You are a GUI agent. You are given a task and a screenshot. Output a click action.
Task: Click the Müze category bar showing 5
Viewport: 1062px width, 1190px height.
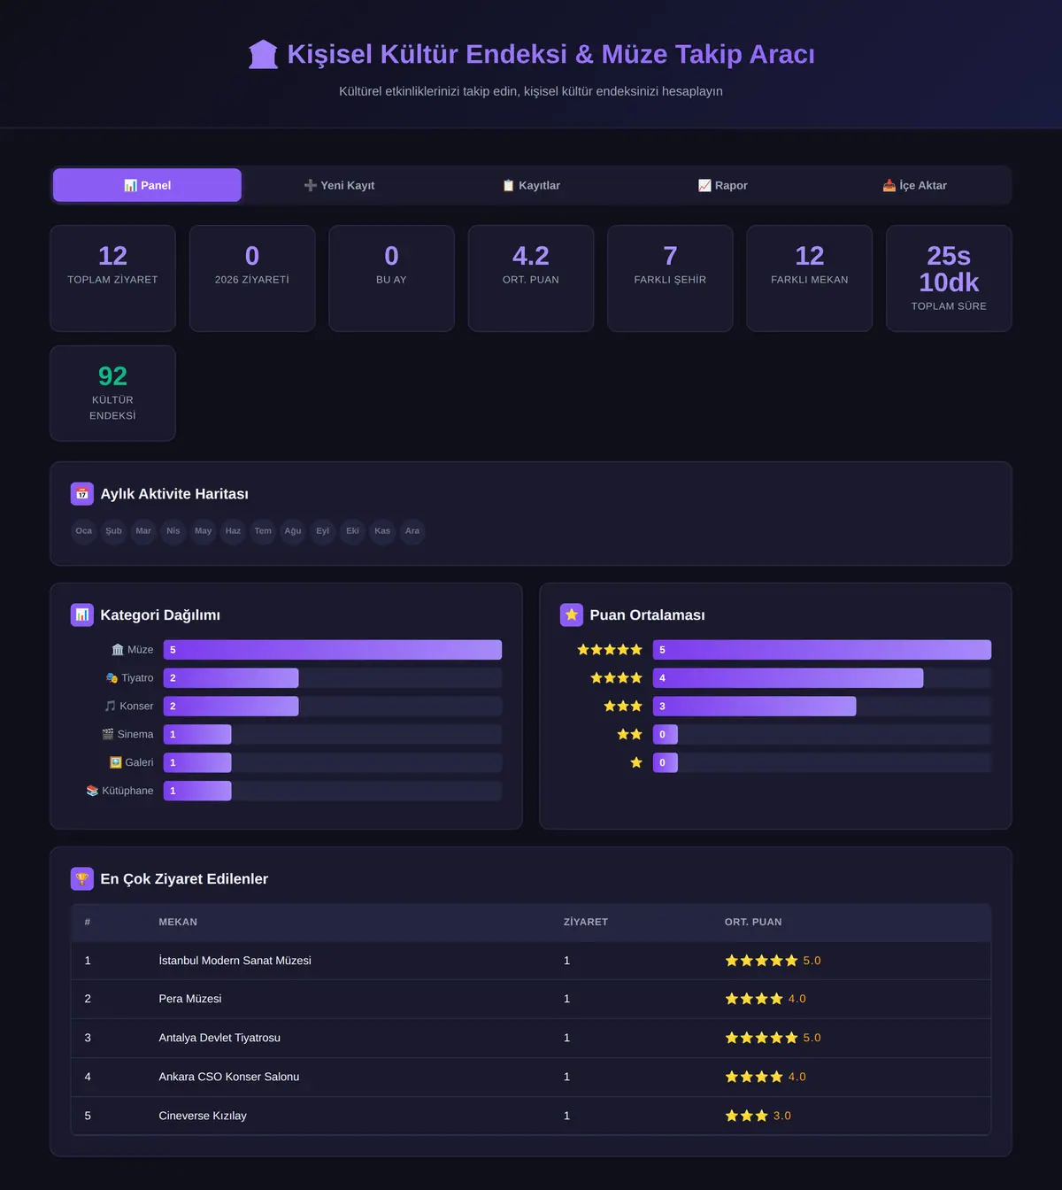[x=333, y=650]
